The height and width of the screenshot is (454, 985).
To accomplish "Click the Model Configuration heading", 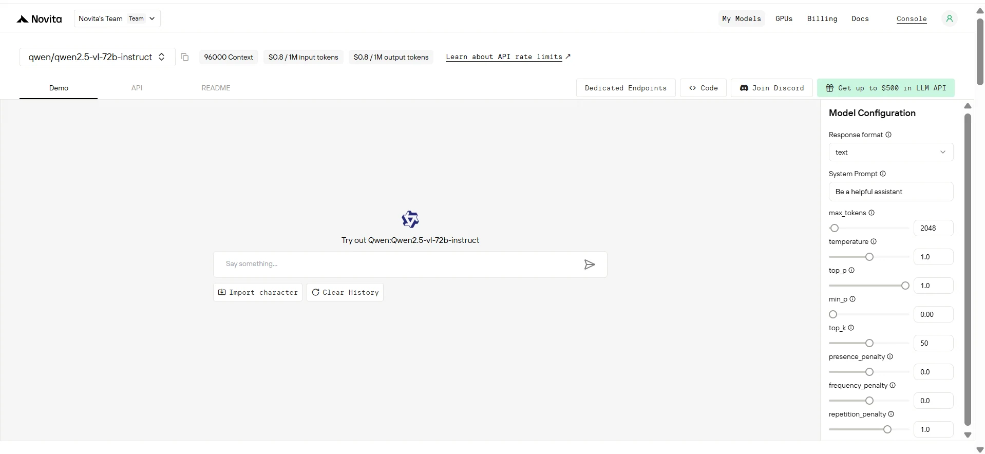I will click(872, 113).
